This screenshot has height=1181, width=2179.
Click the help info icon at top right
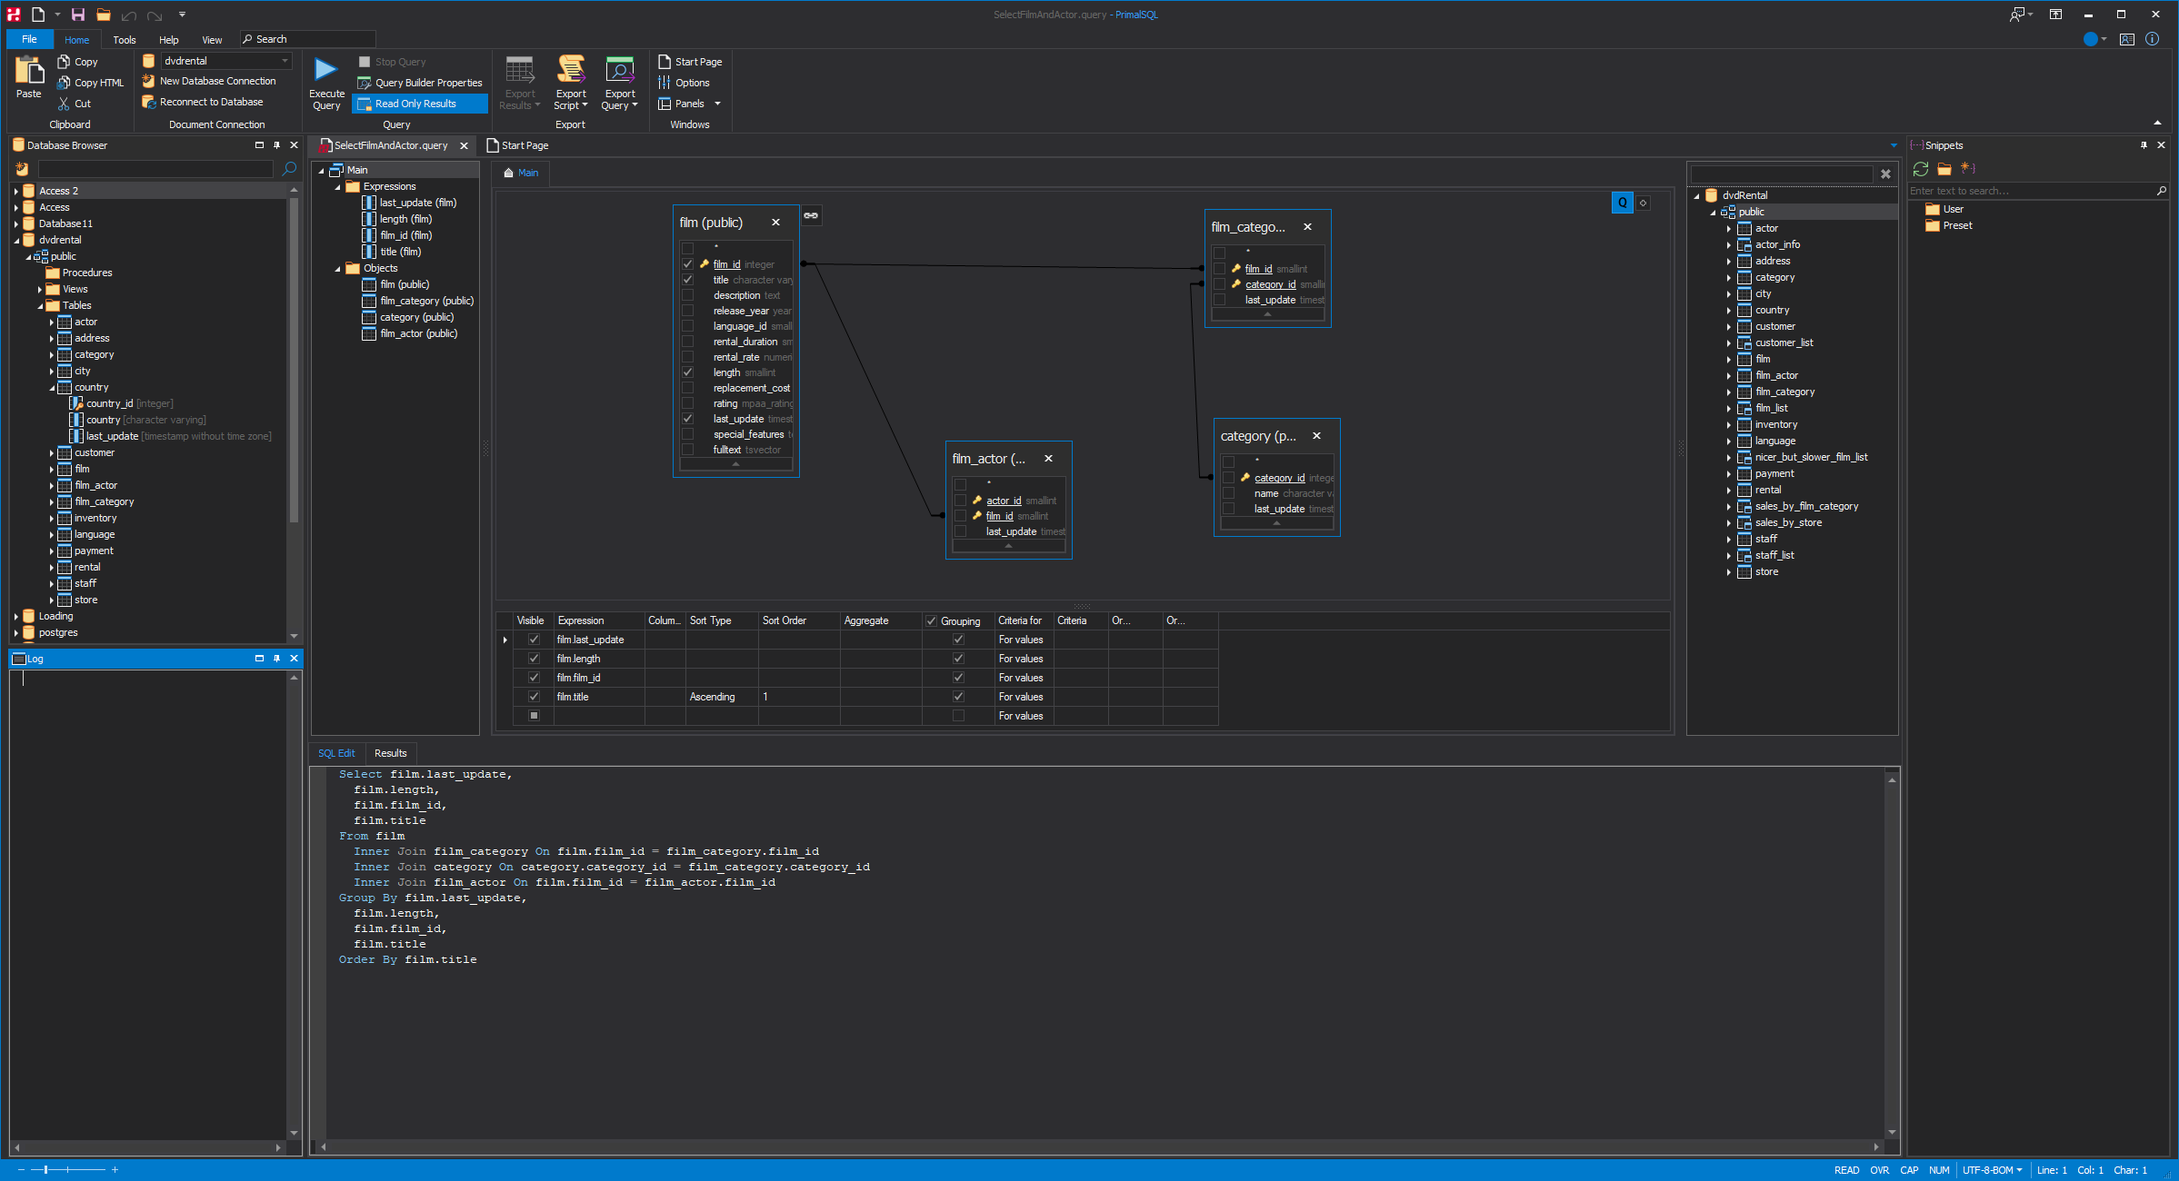pos(2152,39)
